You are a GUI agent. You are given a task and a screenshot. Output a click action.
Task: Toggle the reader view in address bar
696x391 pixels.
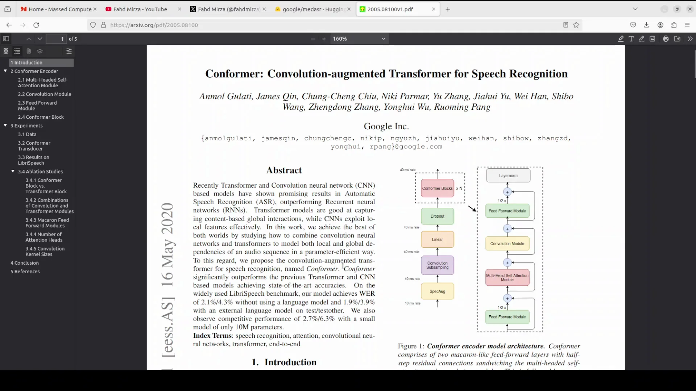[565, 25]
